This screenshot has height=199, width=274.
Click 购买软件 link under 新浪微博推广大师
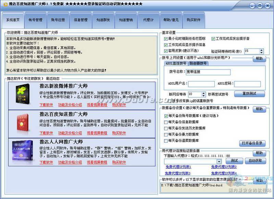point(119,105)
